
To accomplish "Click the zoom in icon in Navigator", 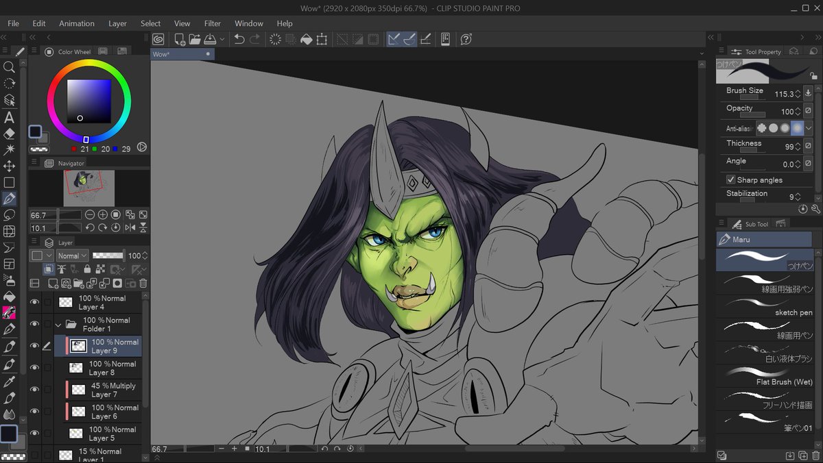I will [103, 214].
